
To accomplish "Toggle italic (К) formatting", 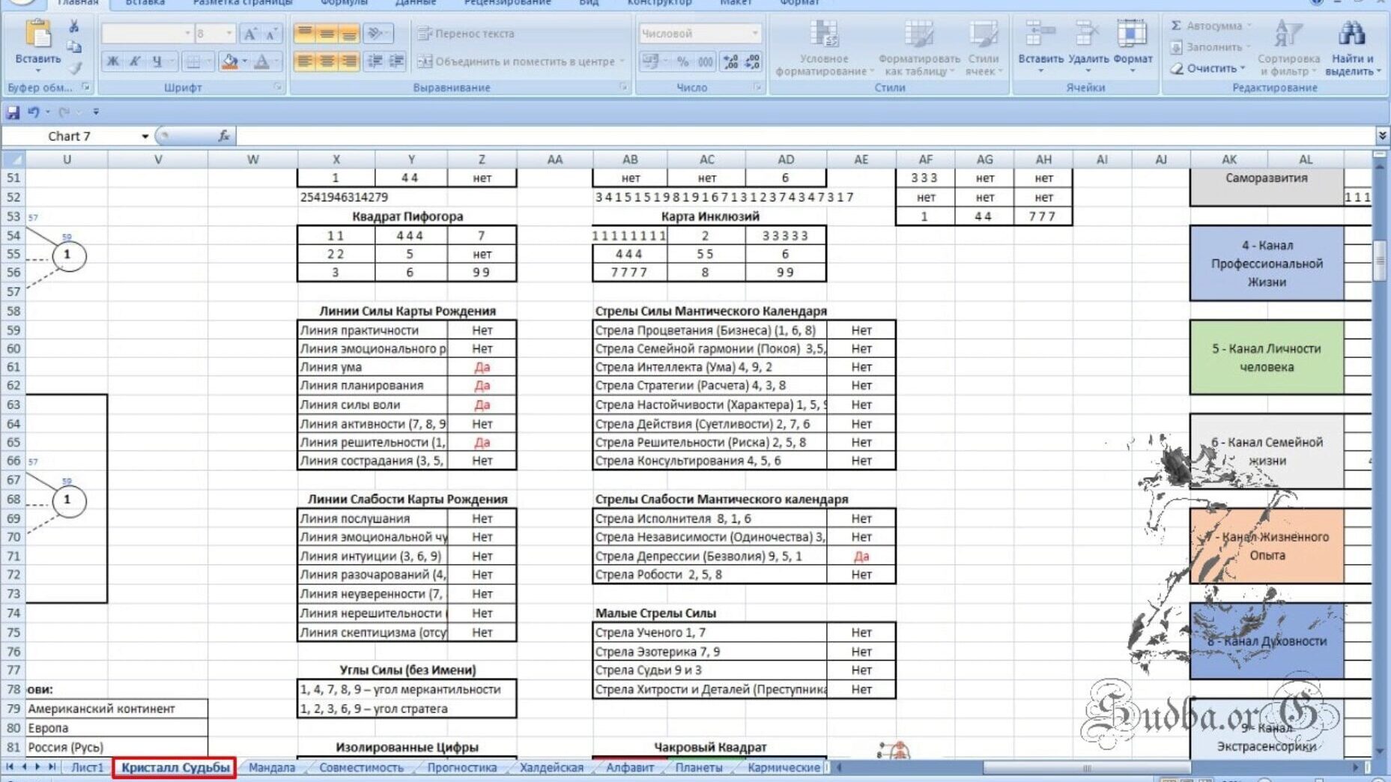I will (x=135, y=61).
